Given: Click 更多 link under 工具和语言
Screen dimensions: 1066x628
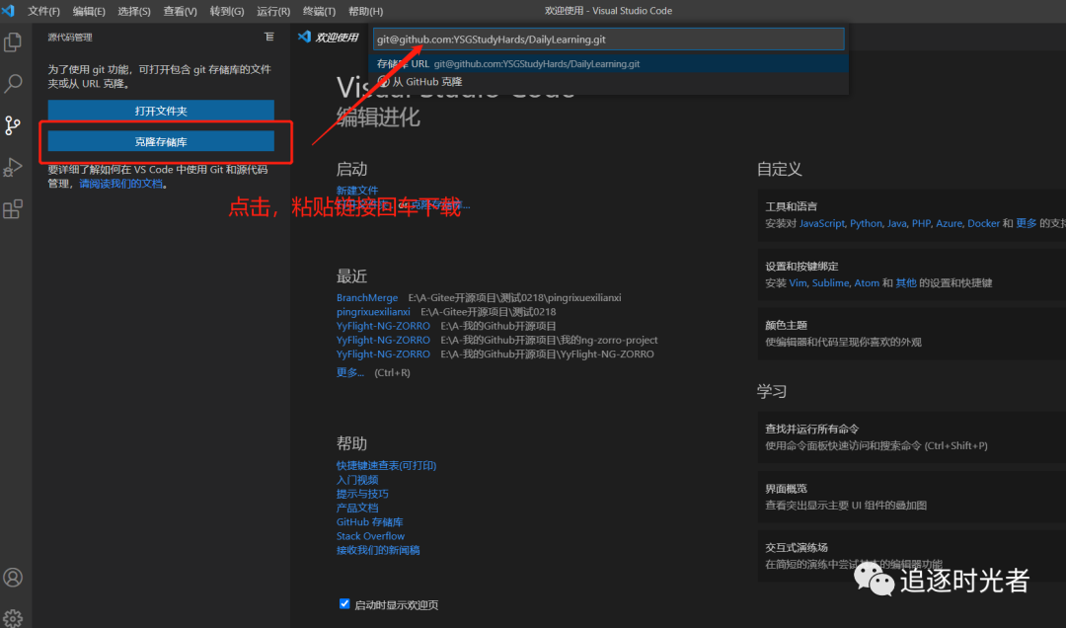Looking at the screenshot, I should pyautogui.click(x=1027, y=223).
